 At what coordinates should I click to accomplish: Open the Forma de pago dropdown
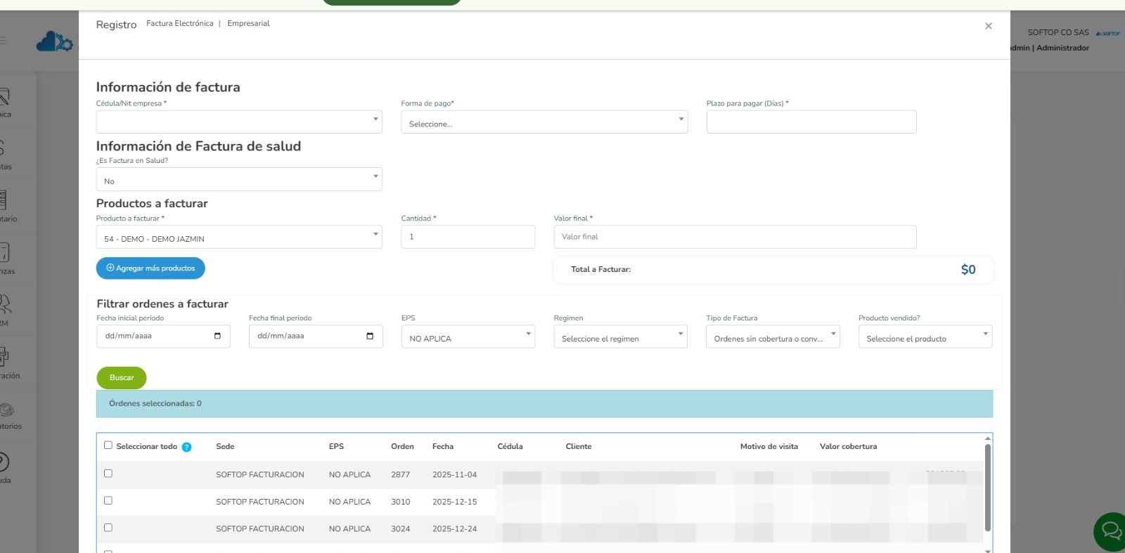(x=544, y=122)
